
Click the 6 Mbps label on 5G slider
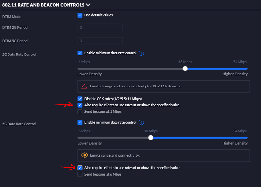coord(84,131)
